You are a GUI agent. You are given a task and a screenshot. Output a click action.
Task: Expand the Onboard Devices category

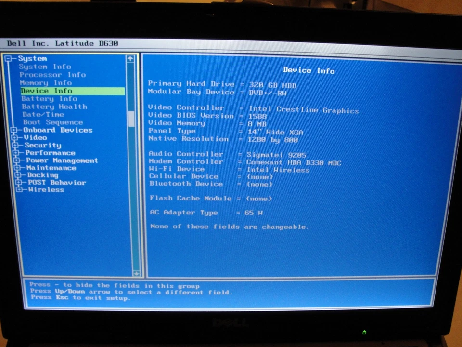coord(13,130)
